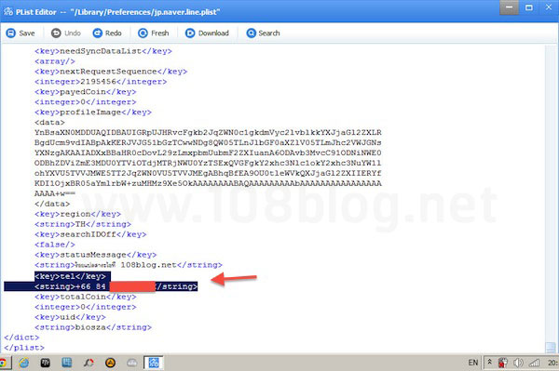Image resolution: width=559 pixels, height=371 pixels.
Task: Click the Save toolbar button
Action: (x=20, y=33)
